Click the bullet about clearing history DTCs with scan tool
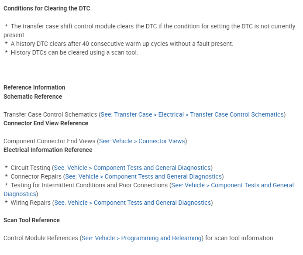 click(x=74, y=52)
